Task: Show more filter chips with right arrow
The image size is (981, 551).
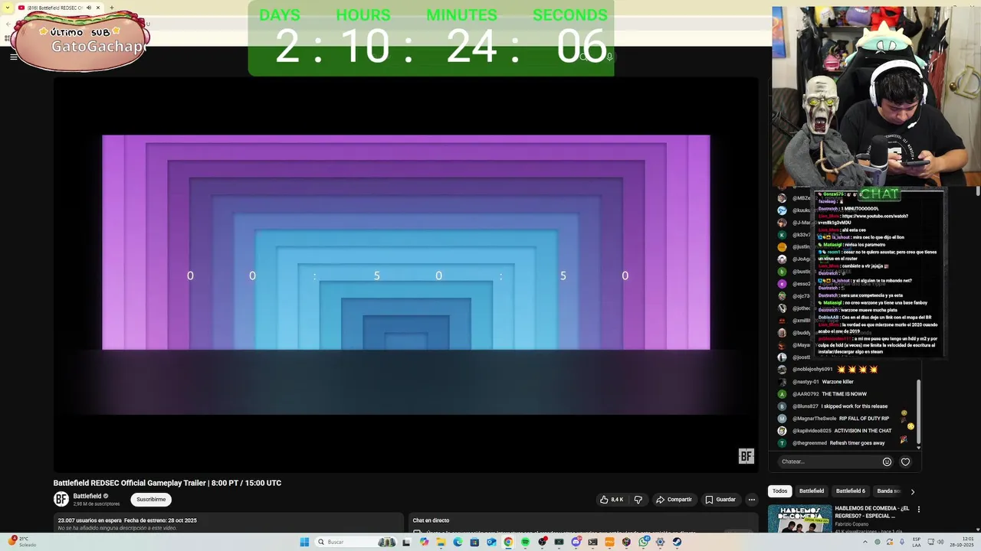Action: click(912, 491)
